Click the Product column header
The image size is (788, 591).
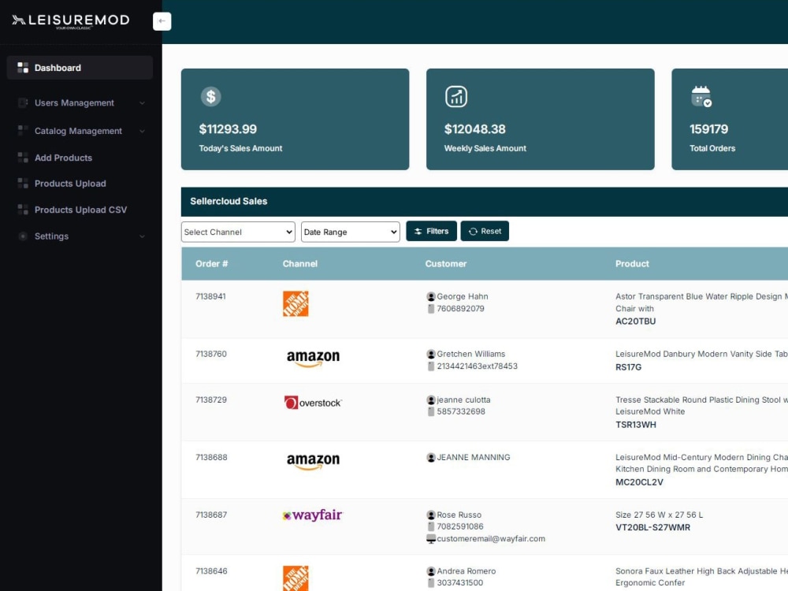coord(632,264)
